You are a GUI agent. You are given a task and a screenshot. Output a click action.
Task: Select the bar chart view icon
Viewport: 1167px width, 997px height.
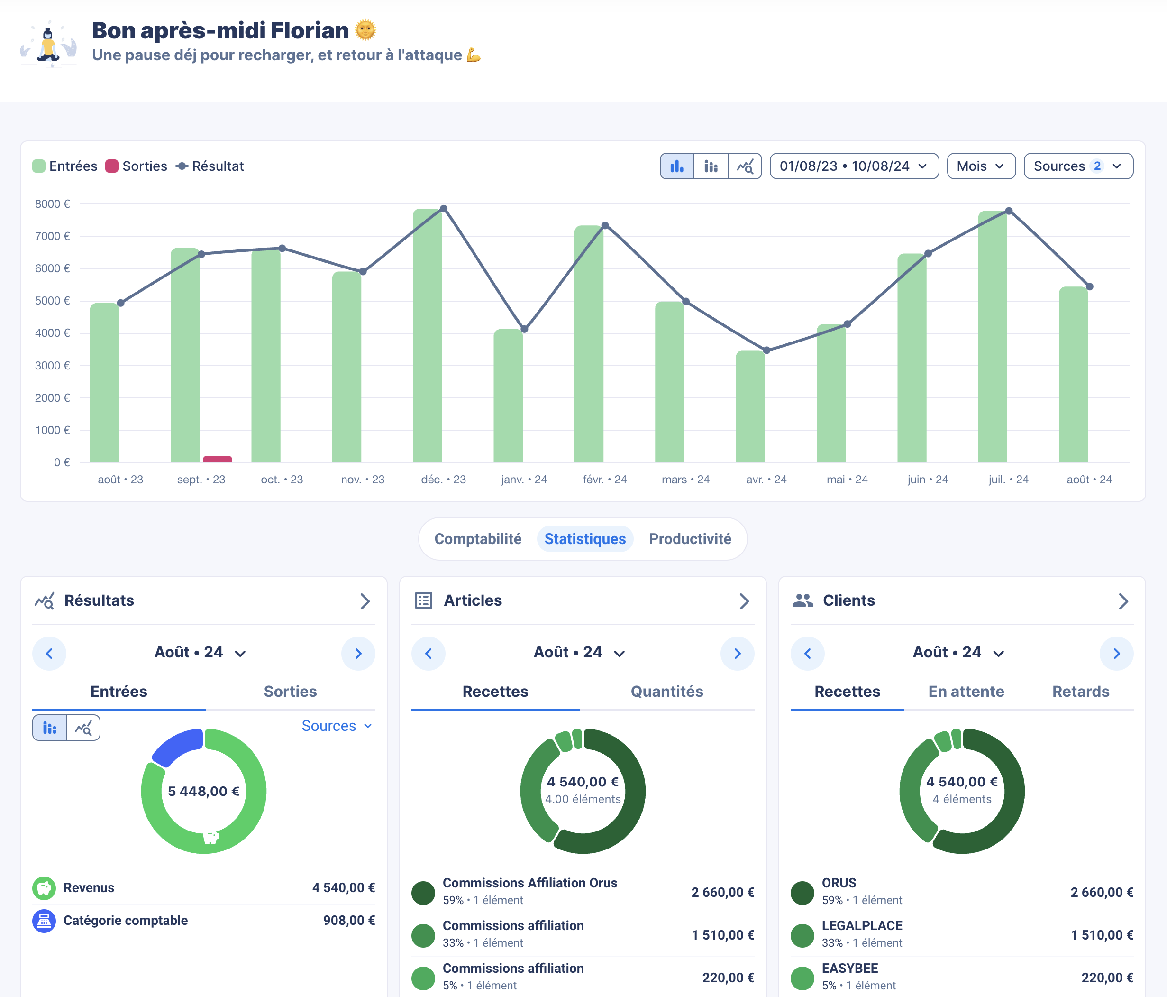(x=676, y=166)
